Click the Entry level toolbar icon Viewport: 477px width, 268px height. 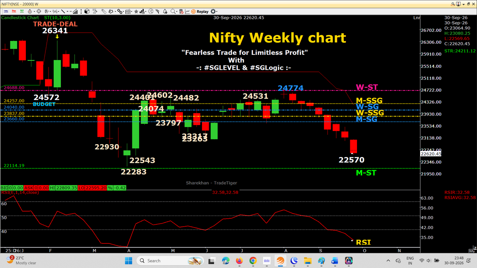6,12
